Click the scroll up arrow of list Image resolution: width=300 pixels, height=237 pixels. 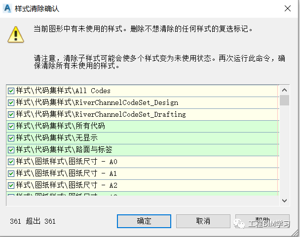coord(284,90)
